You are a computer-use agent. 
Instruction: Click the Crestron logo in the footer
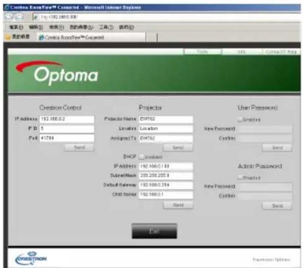tap(31, 258)
